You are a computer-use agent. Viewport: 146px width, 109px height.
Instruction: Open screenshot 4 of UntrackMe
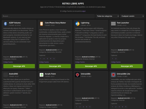87,107
